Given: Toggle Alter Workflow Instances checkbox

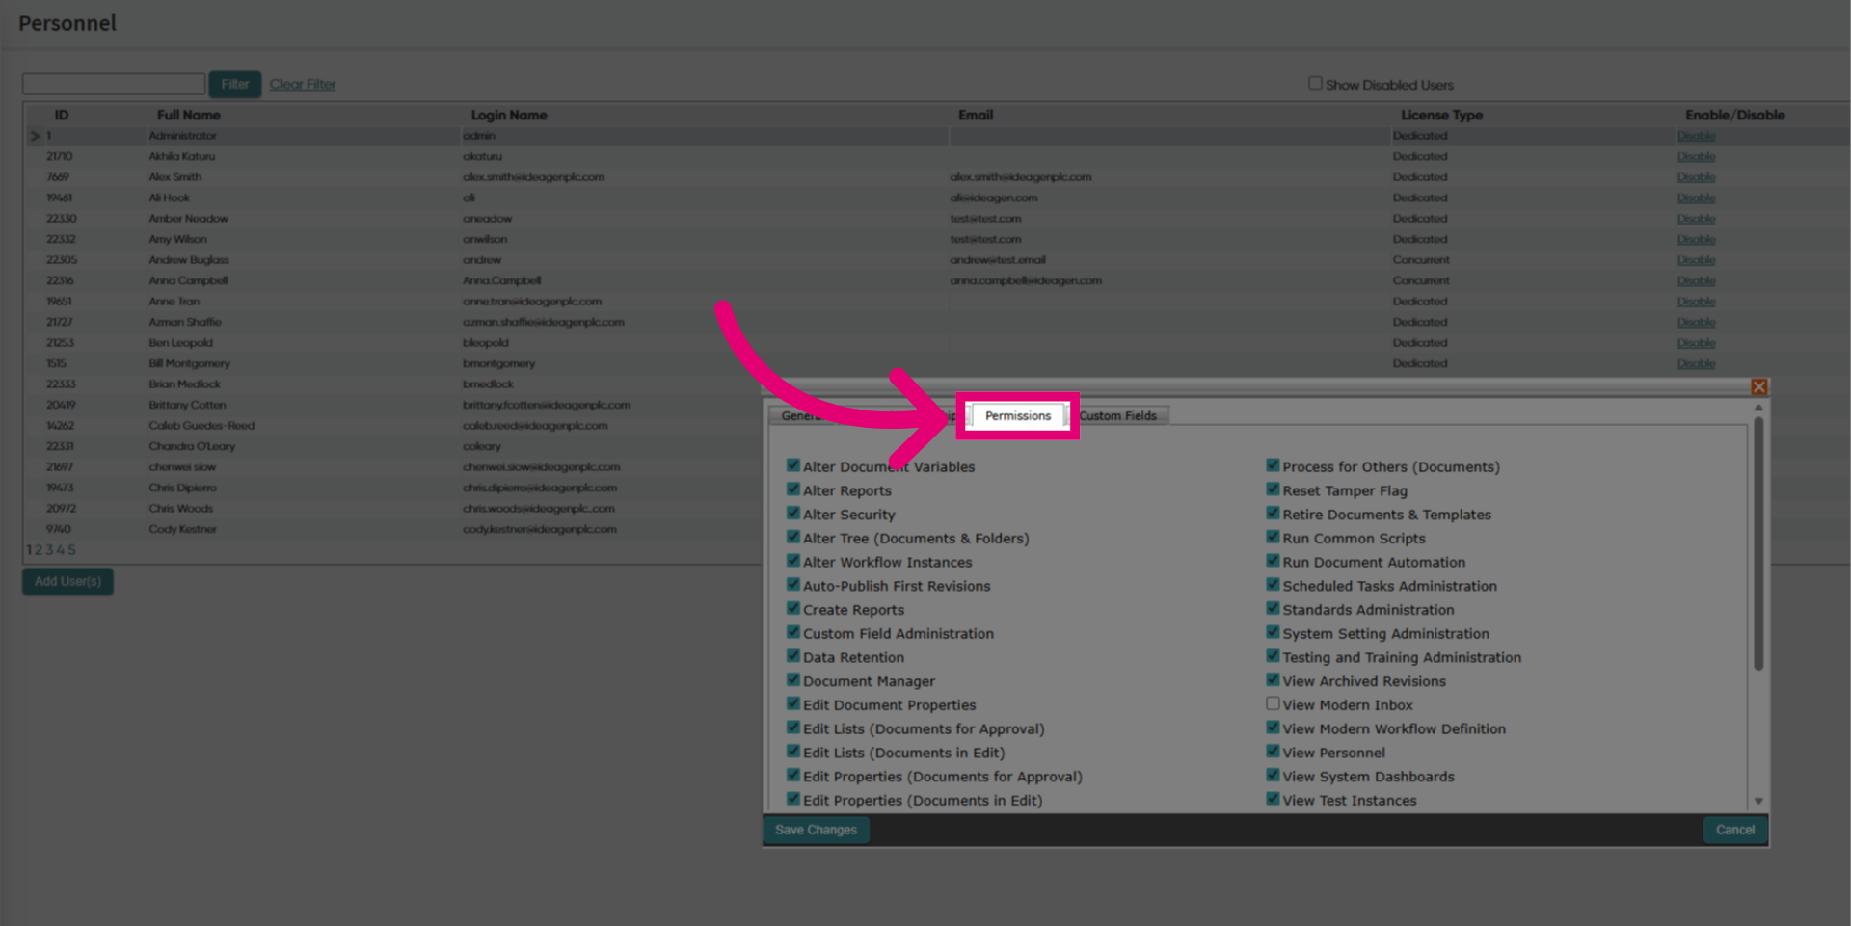Looking at the screenshot, I should tap(792, 561).
